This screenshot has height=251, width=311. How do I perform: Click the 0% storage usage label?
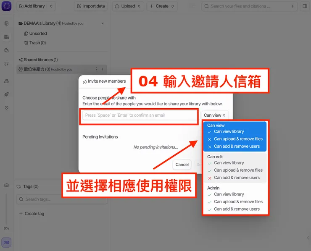pos(6,228)
